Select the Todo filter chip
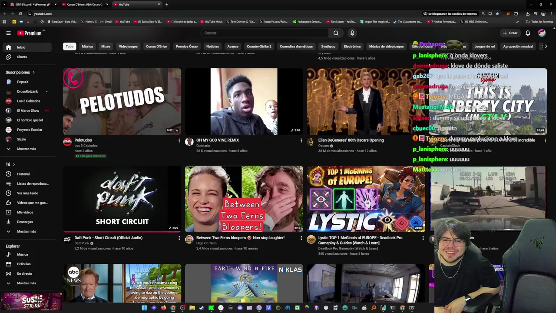This screenshot has height=313, width=556. coord(69,47)
